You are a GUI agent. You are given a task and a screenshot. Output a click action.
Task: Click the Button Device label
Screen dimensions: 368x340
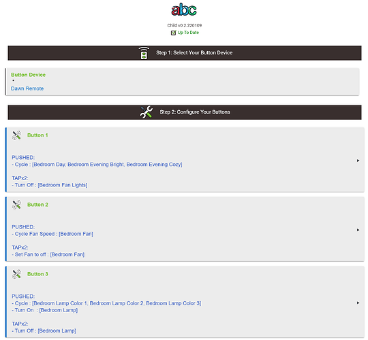pos(28,75)
